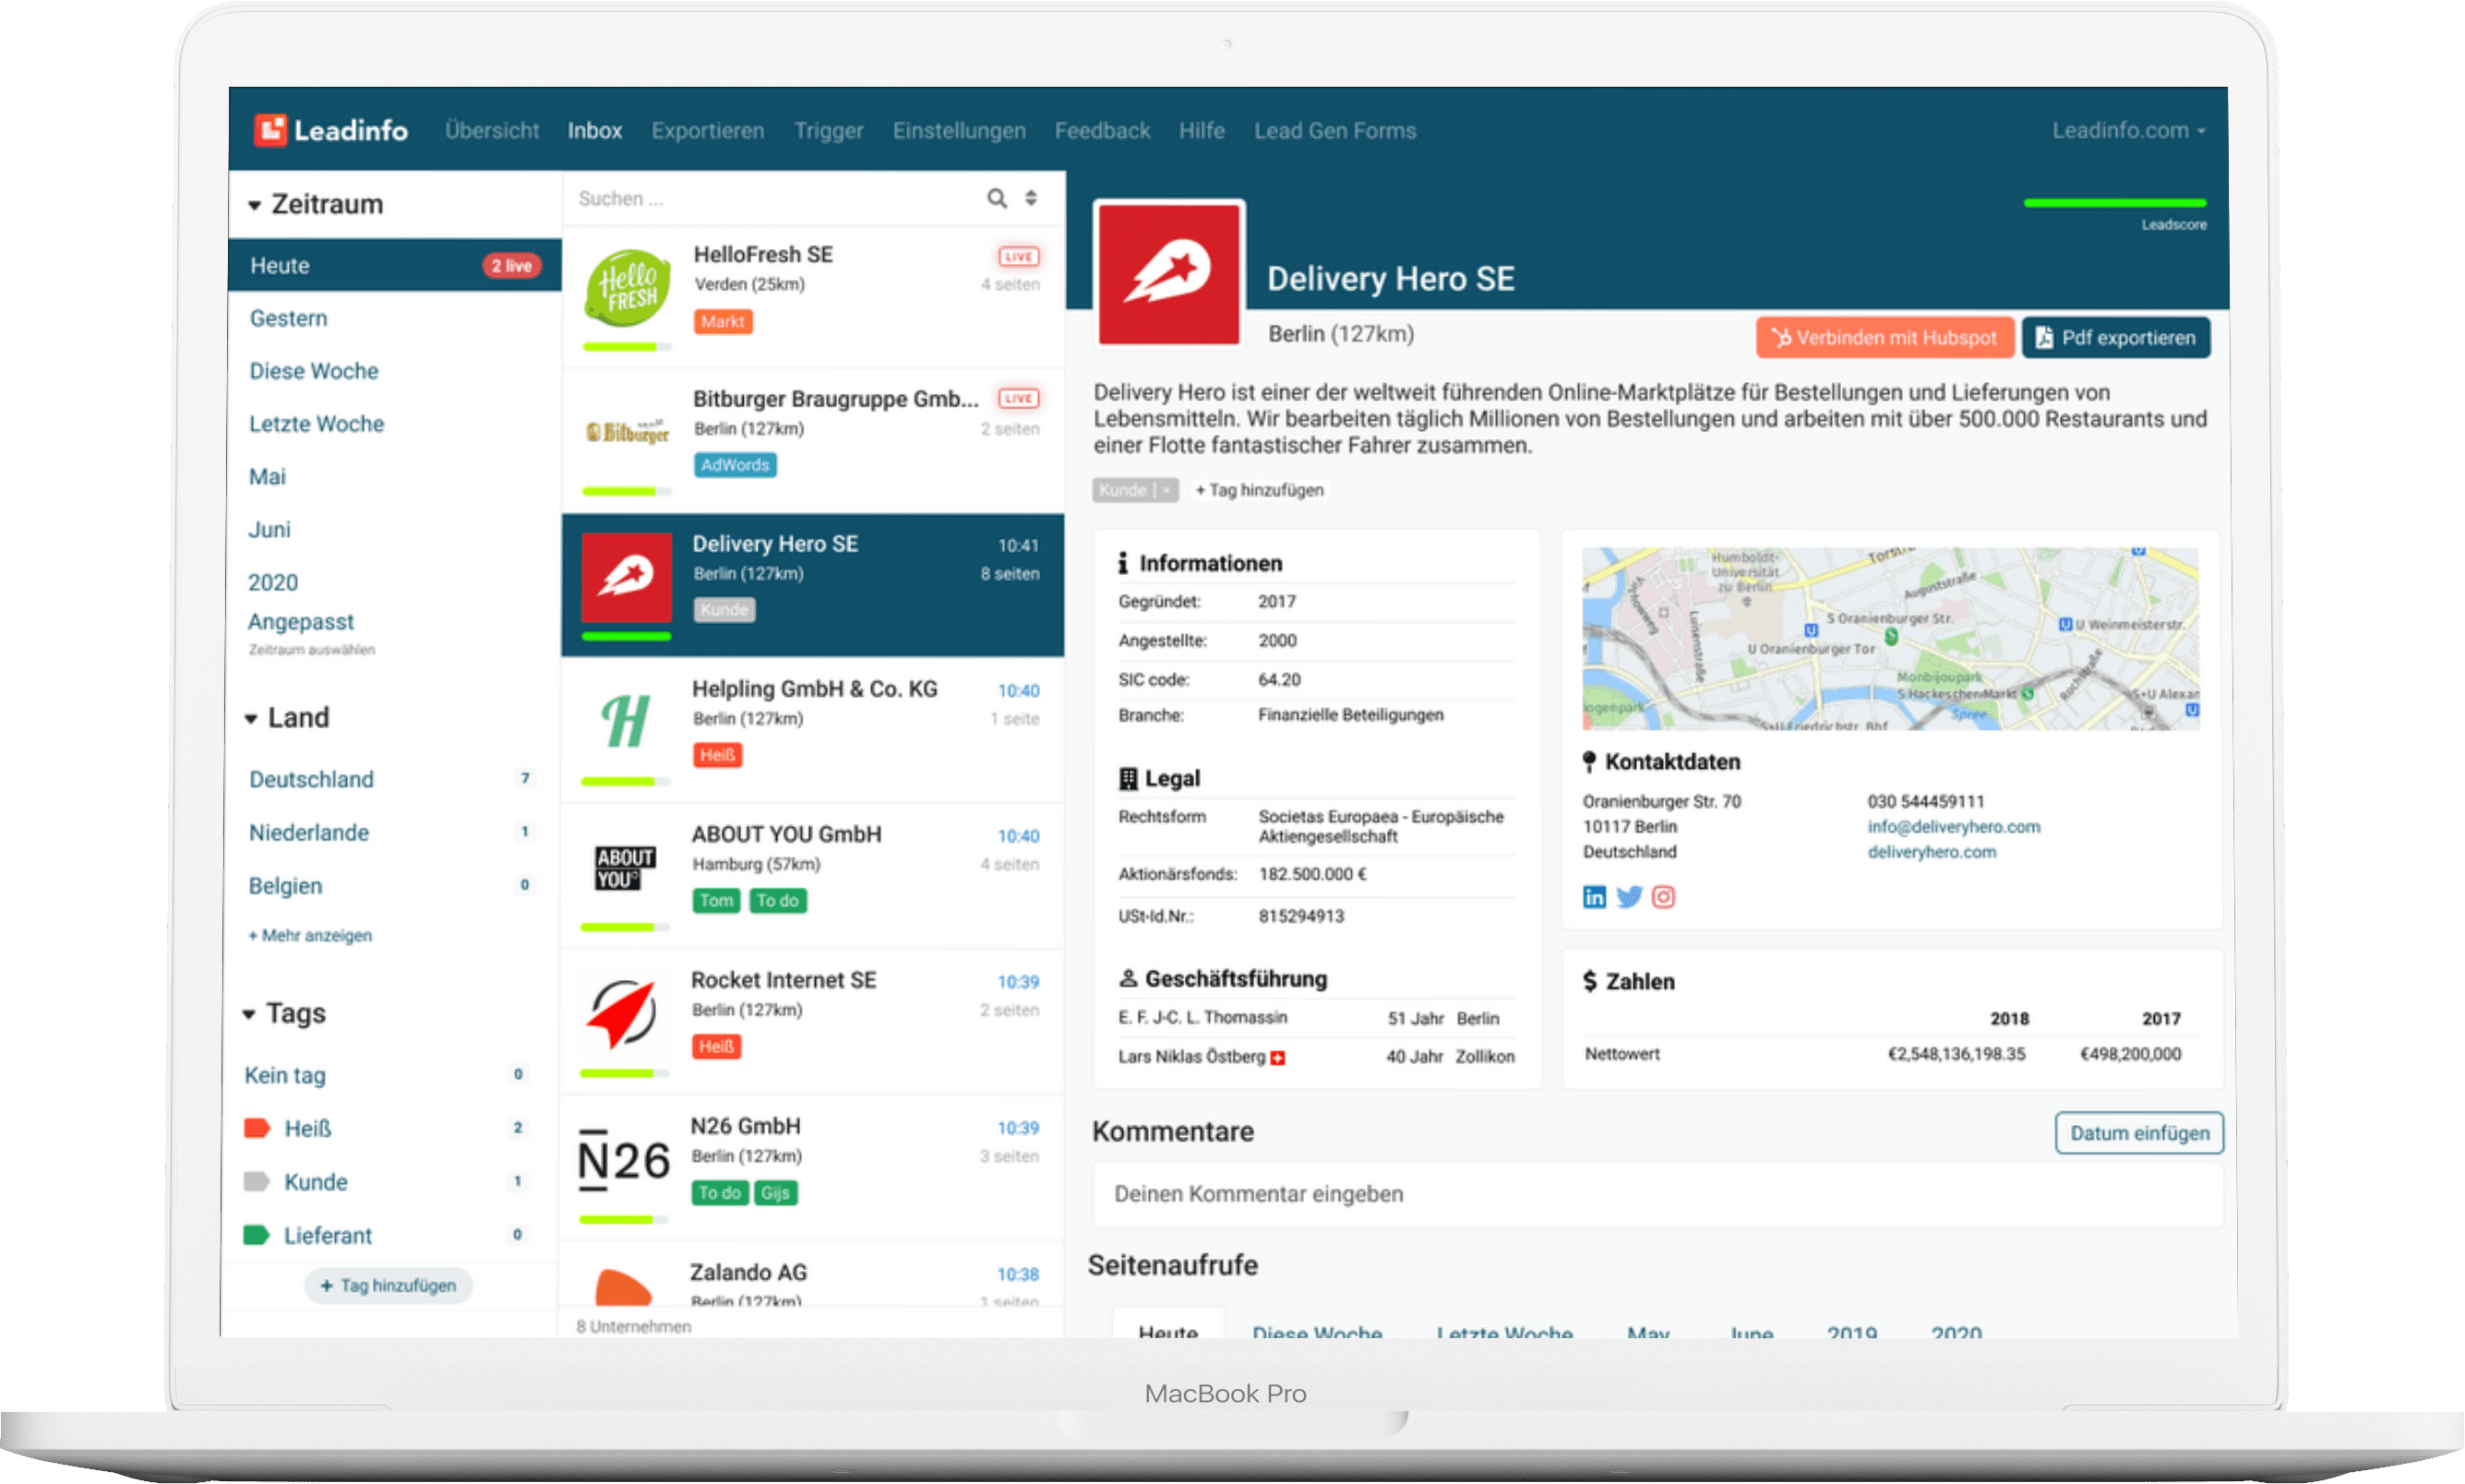Screen dimensions: 2465x1484
Task: Open the info@deliveryhero.com email link
Action: pyautogui.click(x=1953, y=827)
